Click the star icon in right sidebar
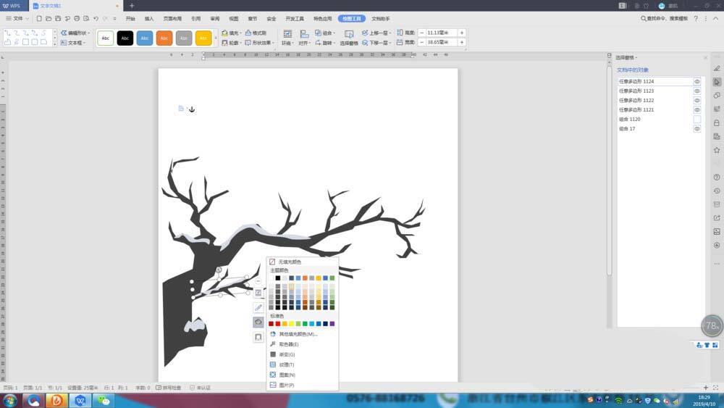 (717, 150)
